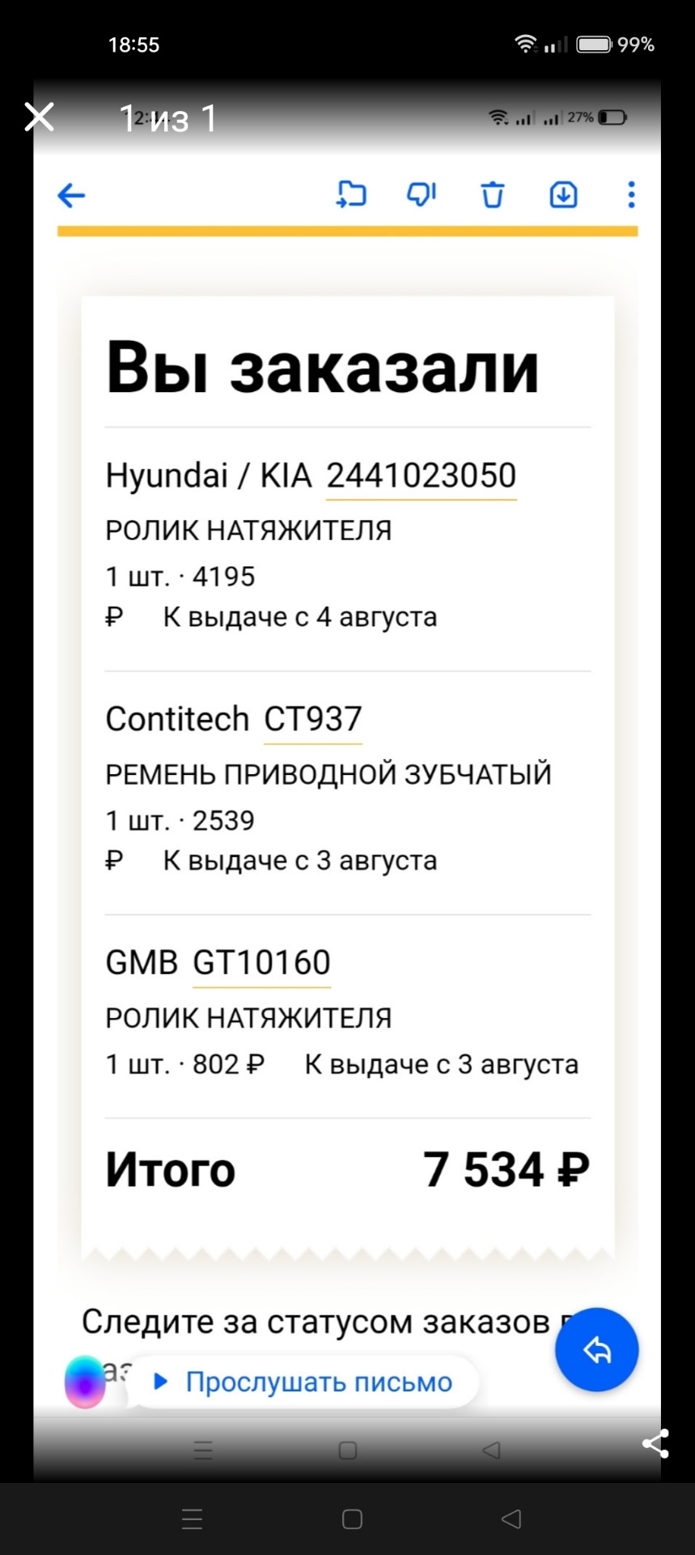This screenshot has height=1555, width=695.
Task: Open the CT937 part link
Action: tap(313, 719)
